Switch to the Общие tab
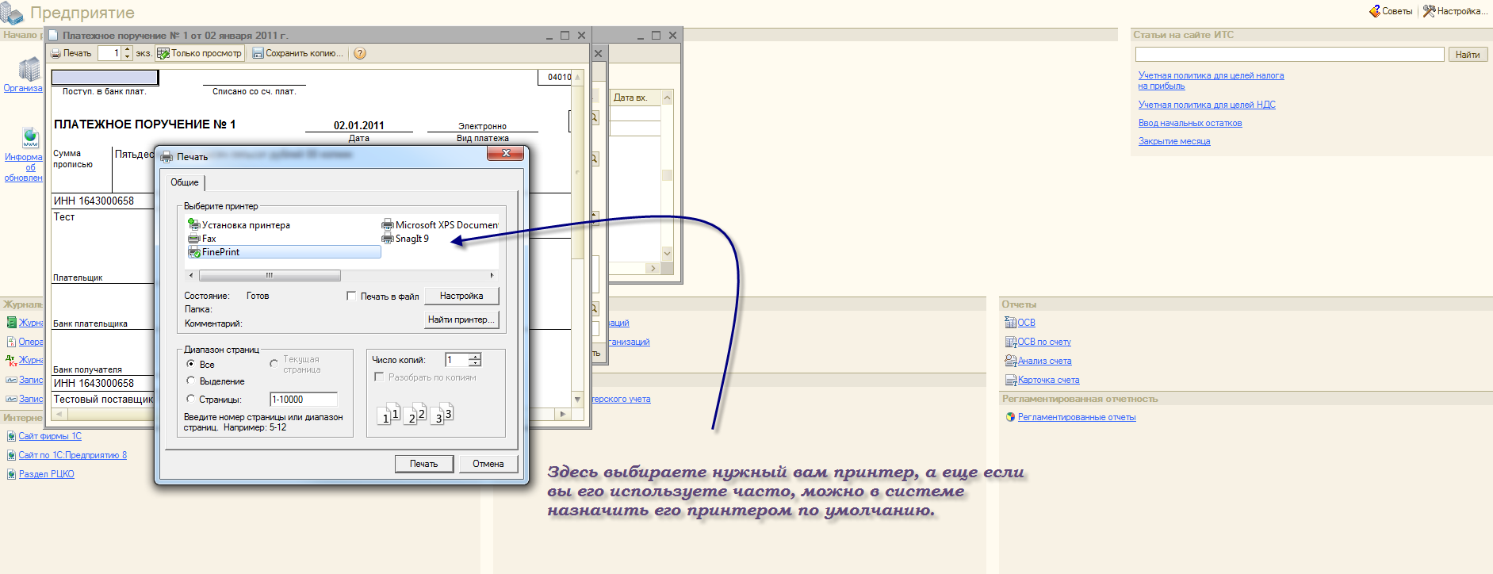1493x574 pixels. point(185,182)
